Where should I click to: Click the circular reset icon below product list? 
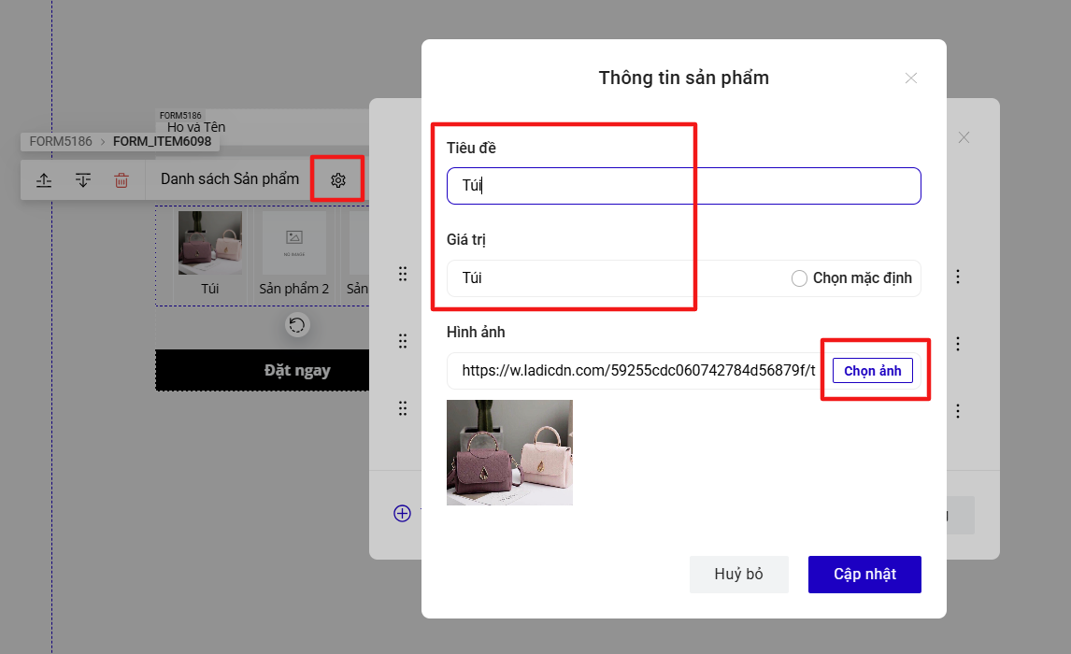297,325
